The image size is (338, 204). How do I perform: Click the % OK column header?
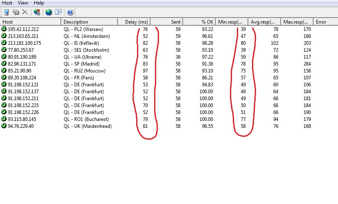pos(207,22)
